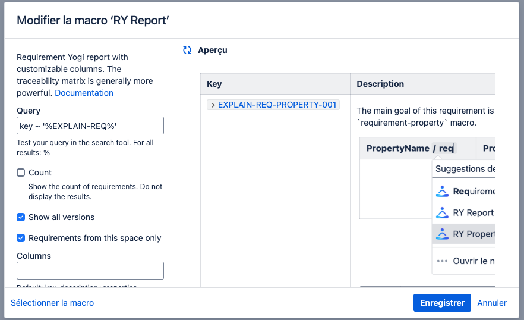
Task: Uncheck Requirements from this space only
Action: 21,238
